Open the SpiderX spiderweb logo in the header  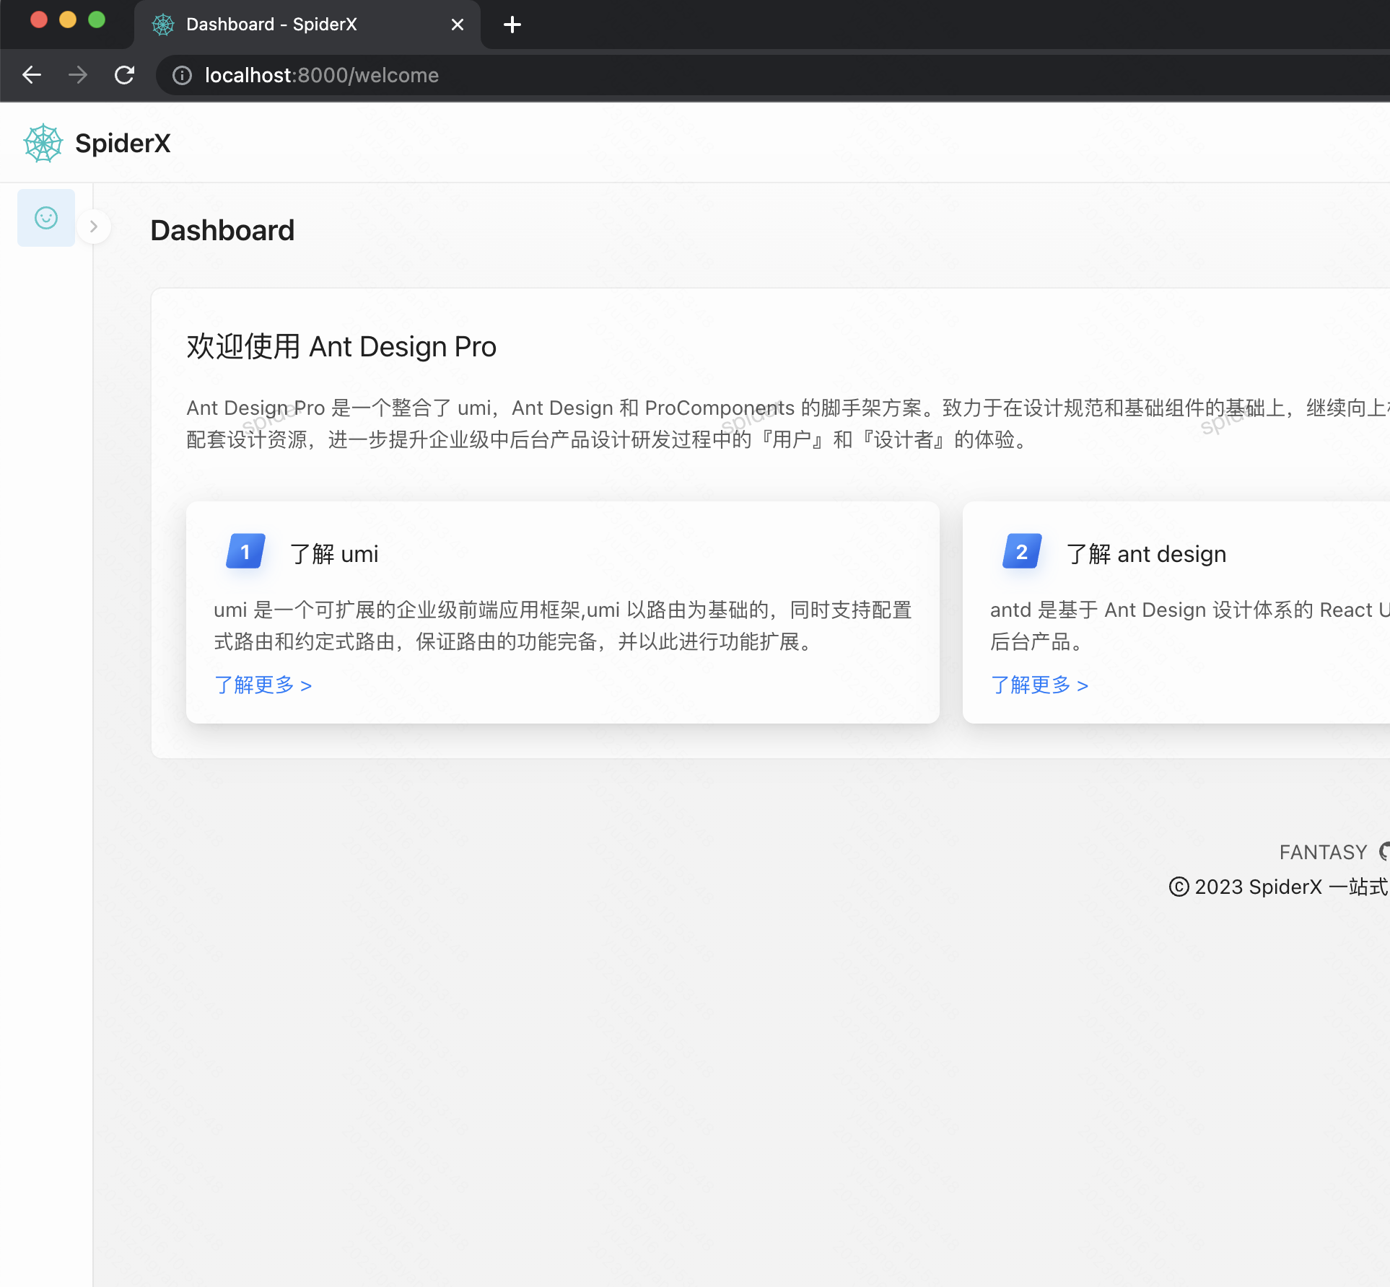tap(42, 142)
